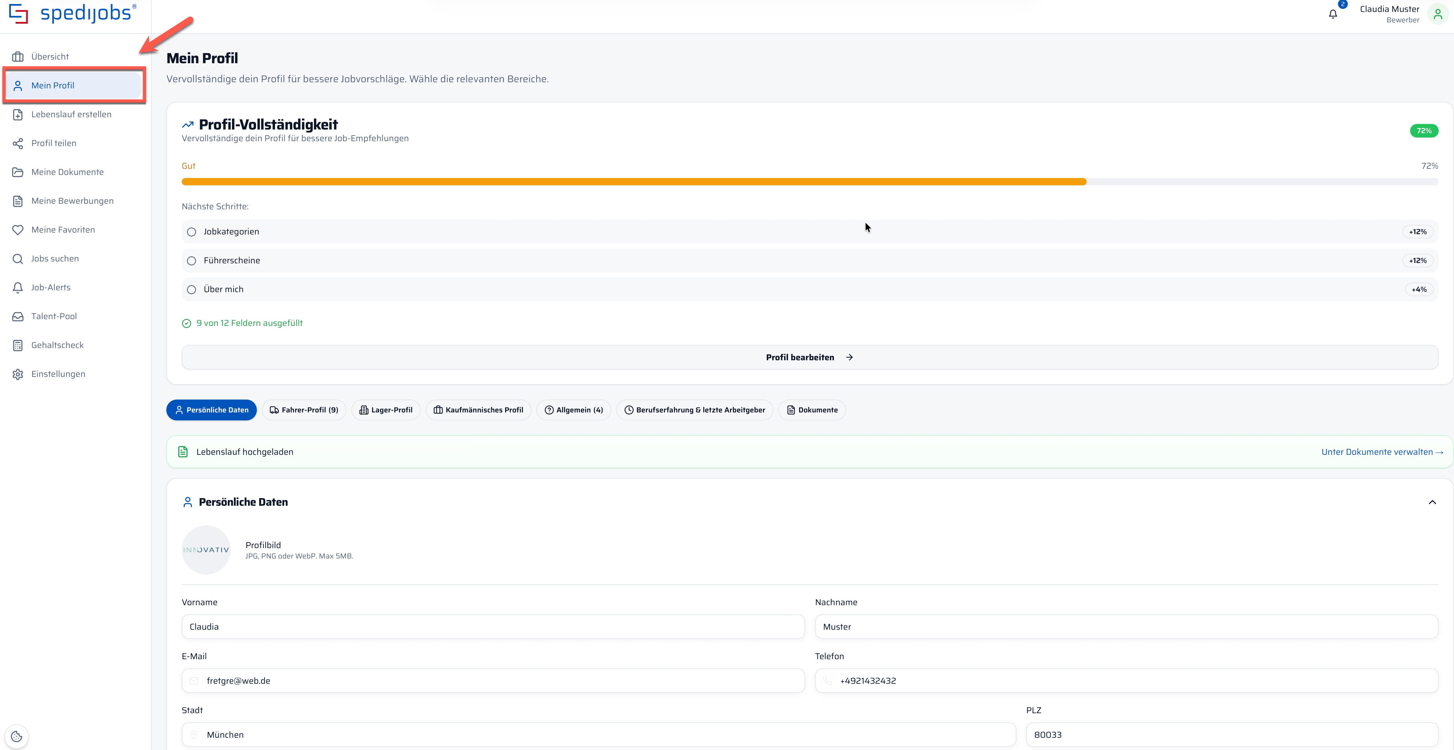The width and height of the screenshot is (1454, 750).
Task: Click the green 72% badge
Action: click(1424, 131)
